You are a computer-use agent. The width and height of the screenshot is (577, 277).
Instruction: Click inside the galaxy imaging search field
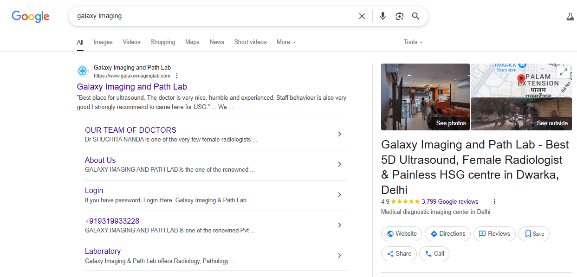(214, 16)
